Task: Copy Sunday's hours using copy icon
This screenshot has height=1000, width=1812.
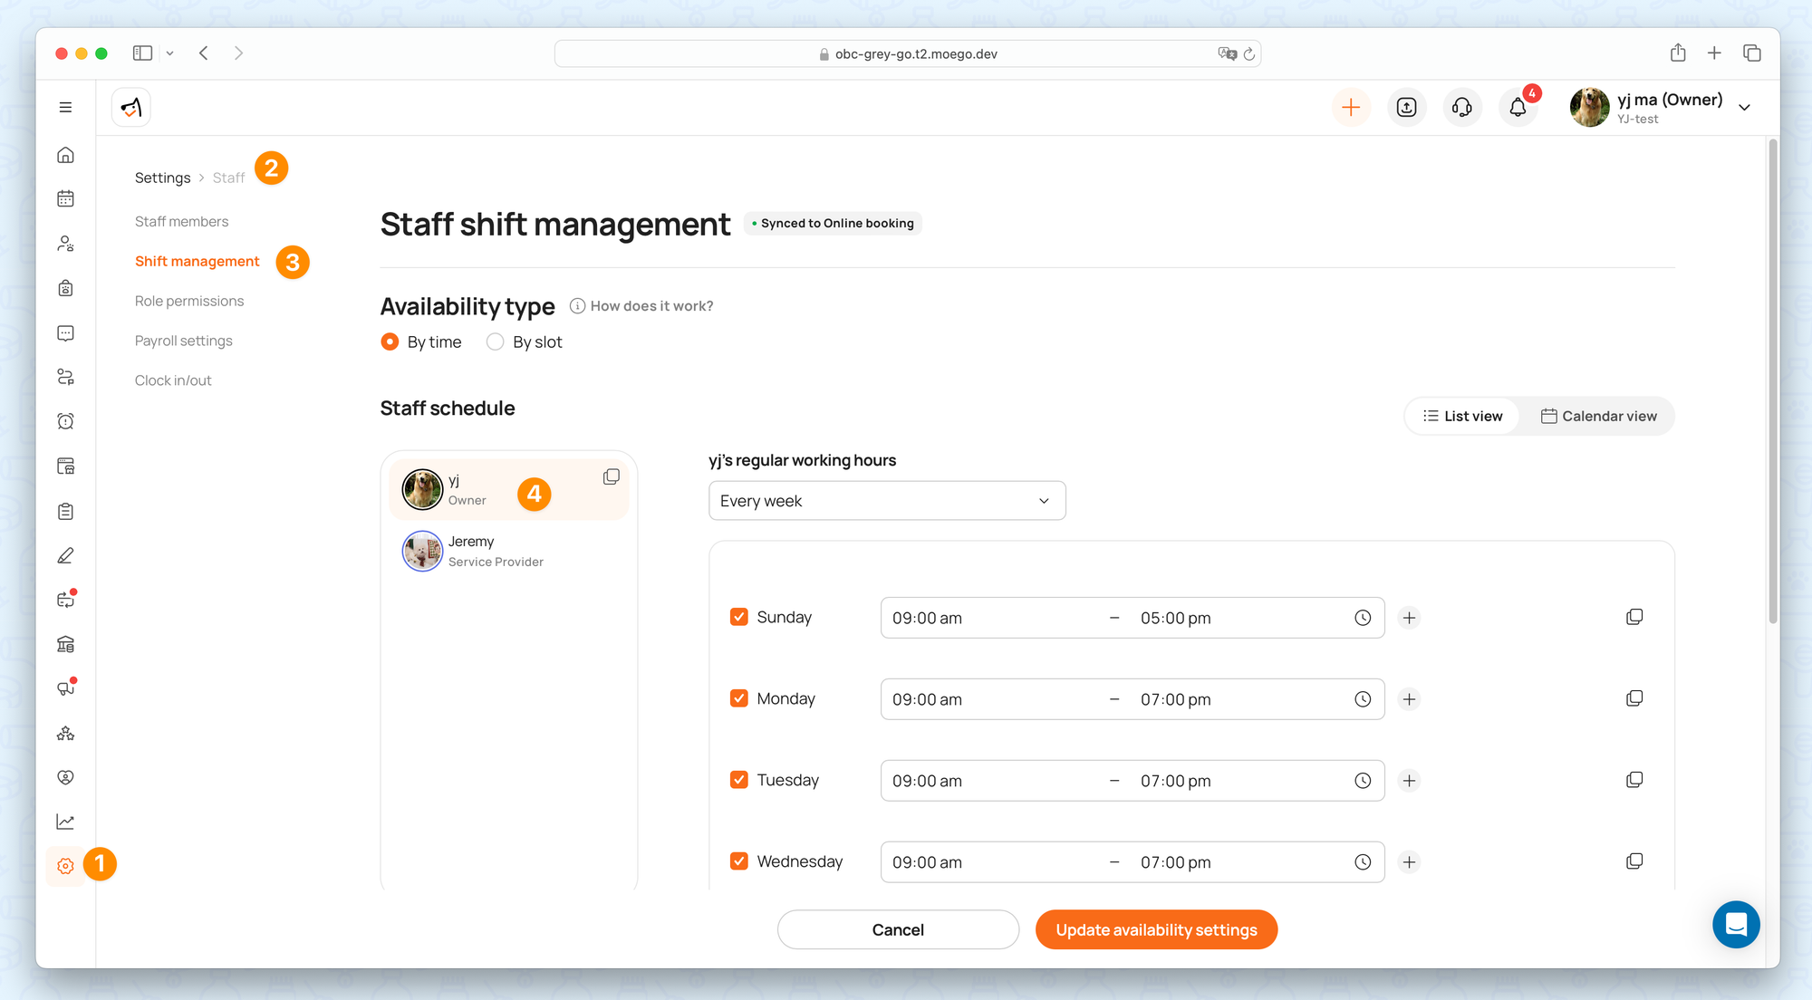Action: [1634, 618]
